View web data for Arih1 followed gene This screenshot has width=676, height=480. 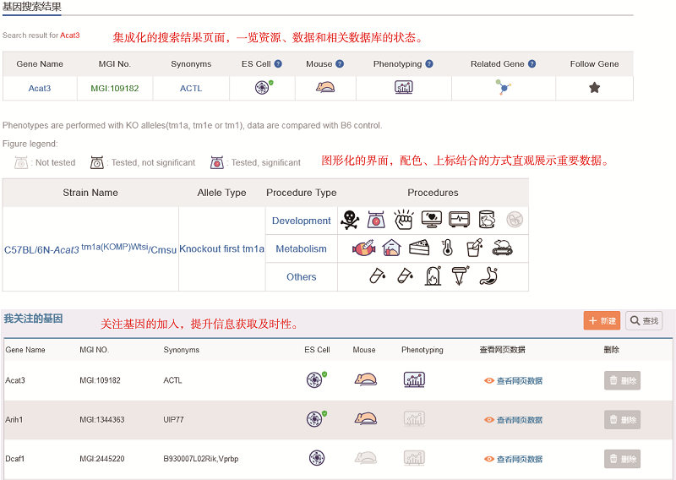513,420
